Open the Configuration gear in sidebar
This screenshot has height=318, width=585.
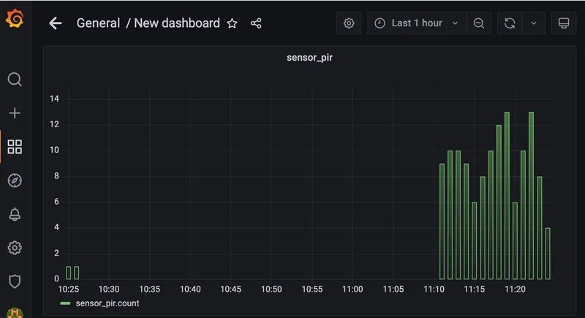15,248
